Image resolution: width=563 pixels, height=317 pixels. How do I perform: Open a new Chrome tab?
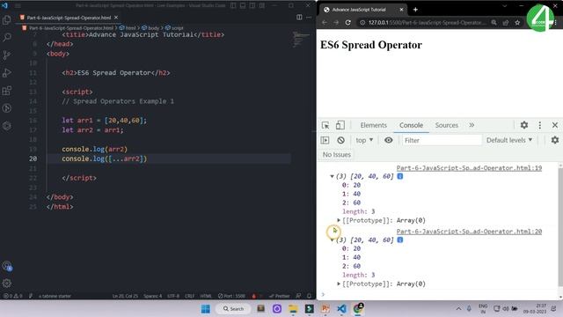tap(415, 10)
